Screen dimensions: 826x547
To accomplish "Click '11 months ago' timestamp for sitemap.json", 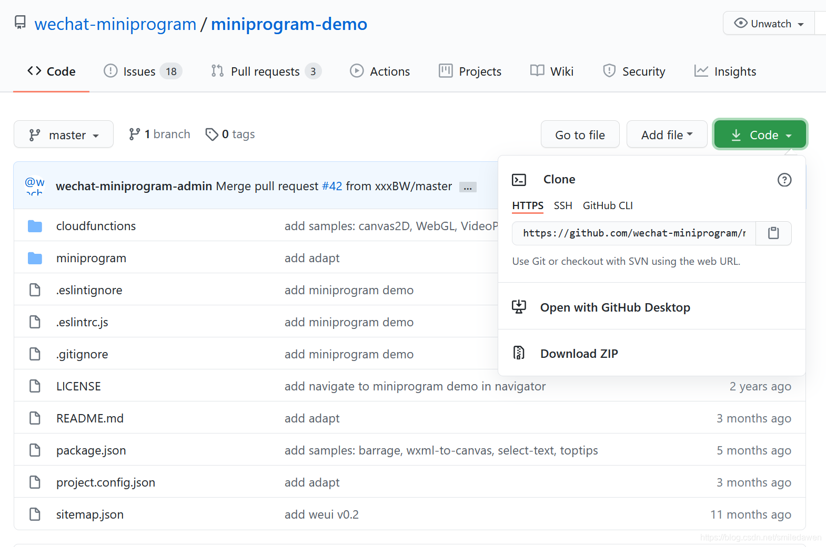I will [751, 514].
